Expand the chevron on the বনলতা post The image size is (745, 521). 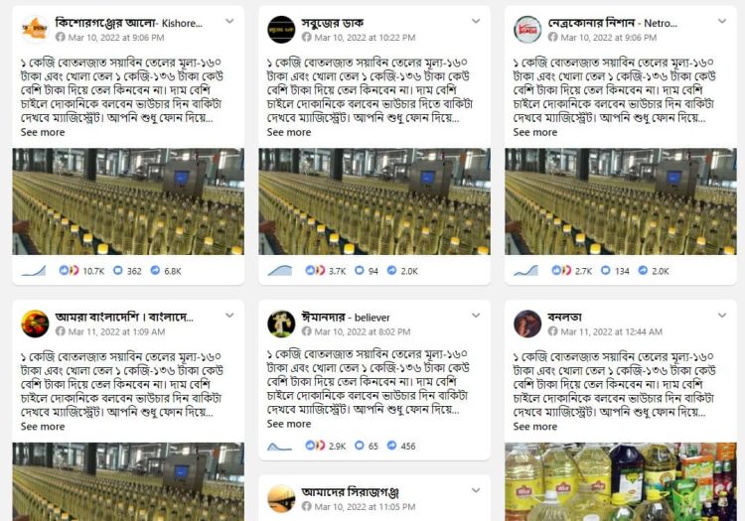(722, 315)
